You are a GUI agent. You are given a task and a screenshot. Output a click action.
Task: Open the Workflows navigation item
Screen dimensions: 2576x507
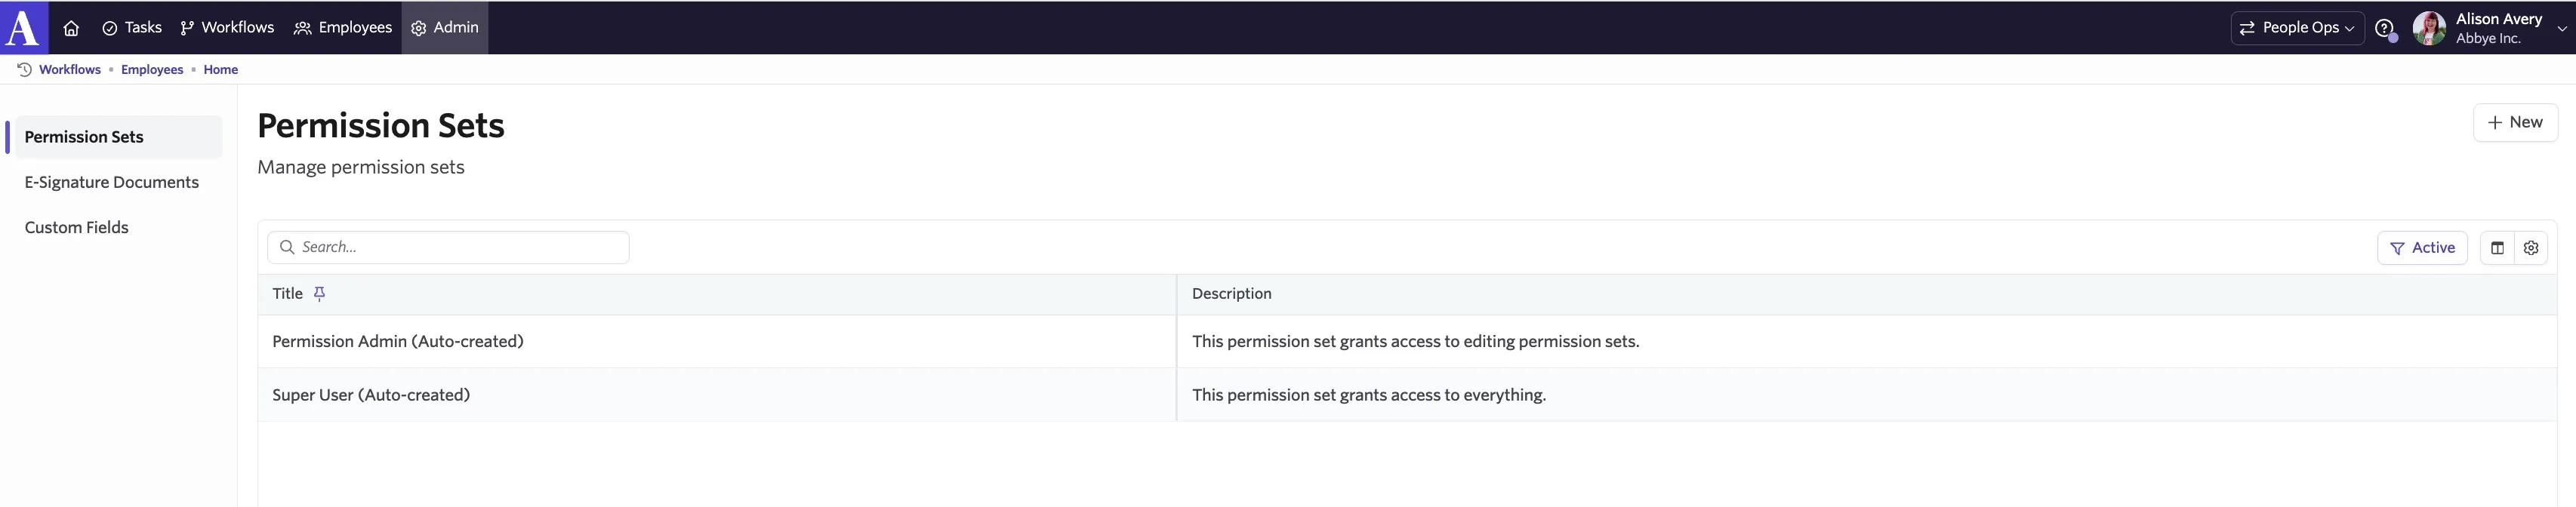tap(227, 28)
